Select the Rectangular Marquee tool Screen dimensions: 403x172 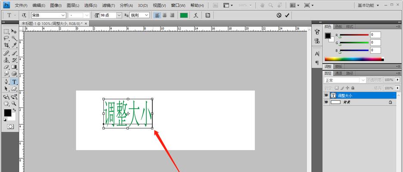point(6,31)
